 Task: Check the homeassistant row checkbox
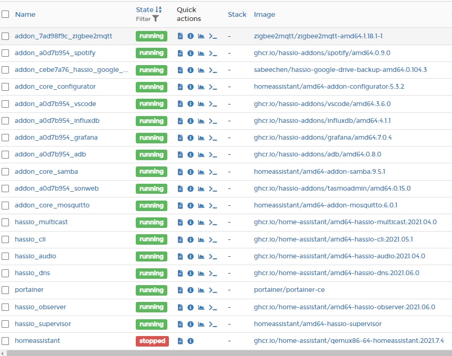pyautogui.click(x=5, y=341)
